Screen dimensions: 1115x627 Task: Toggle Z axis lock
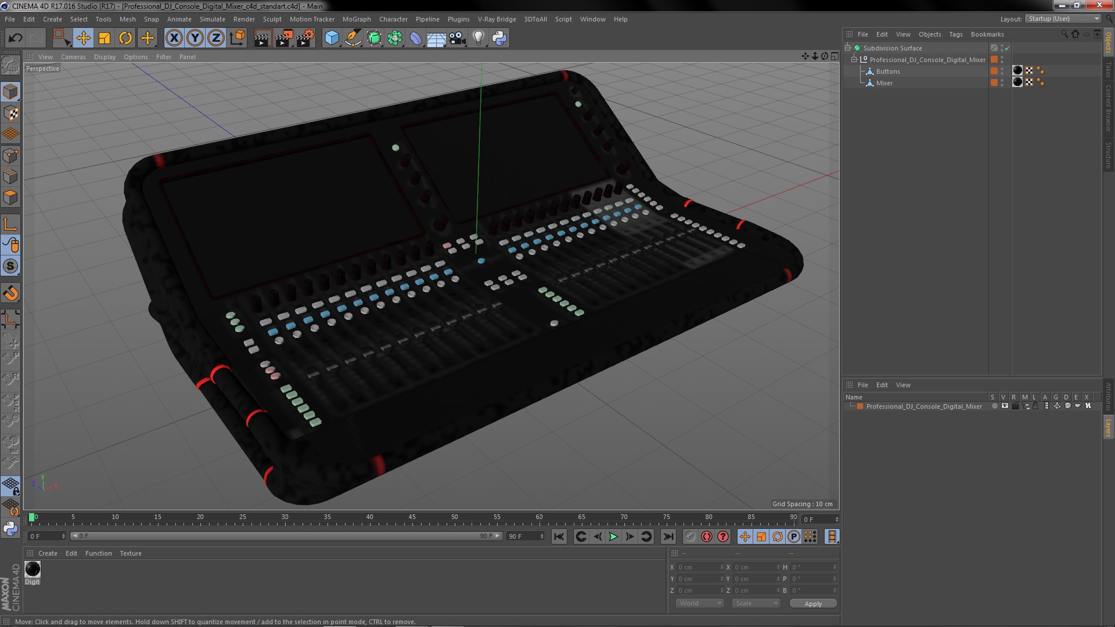216,38
